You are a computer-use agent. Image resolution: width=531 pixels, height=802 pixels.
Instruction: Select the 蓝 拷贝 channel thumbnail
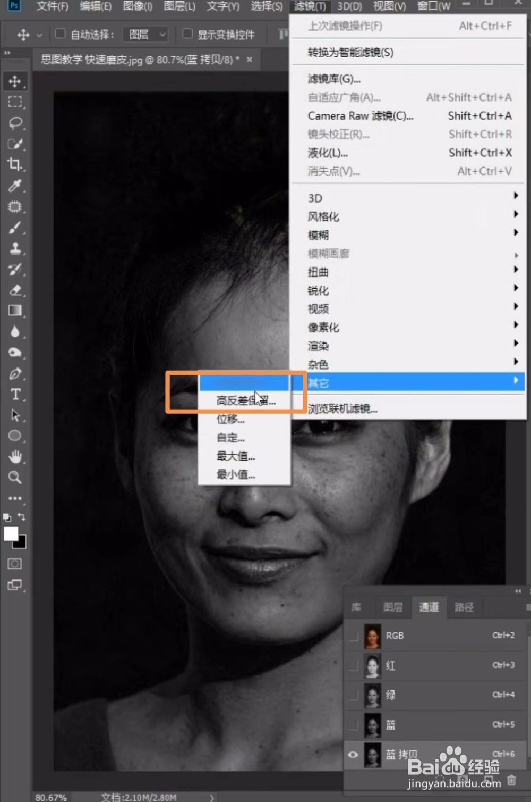pos(372,755)
